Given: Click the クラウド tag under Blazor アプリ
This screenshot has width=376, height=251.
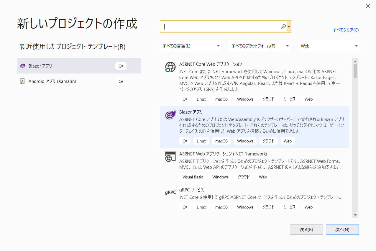Looking at the screenshot, I should tap(268, 141).
